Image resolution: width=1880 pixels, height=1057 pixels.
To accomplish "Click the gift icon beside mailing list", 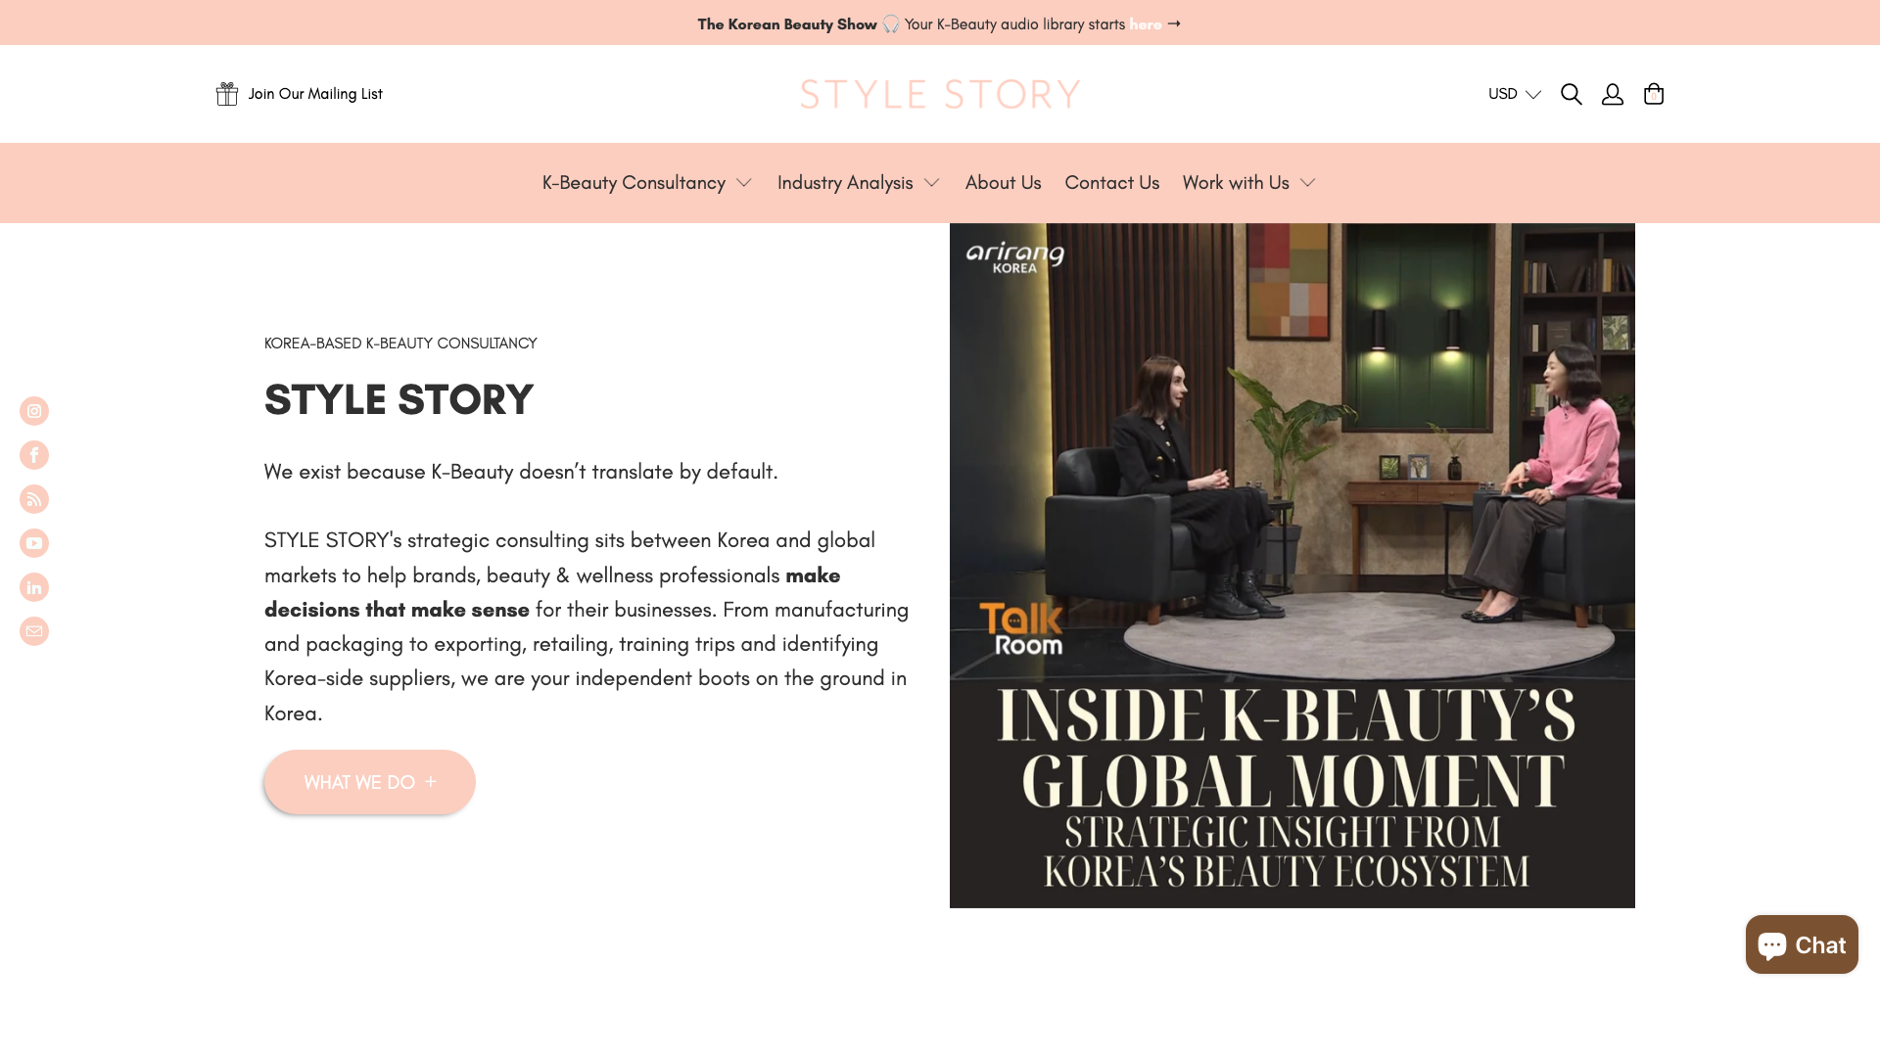I will pos(227,94).
